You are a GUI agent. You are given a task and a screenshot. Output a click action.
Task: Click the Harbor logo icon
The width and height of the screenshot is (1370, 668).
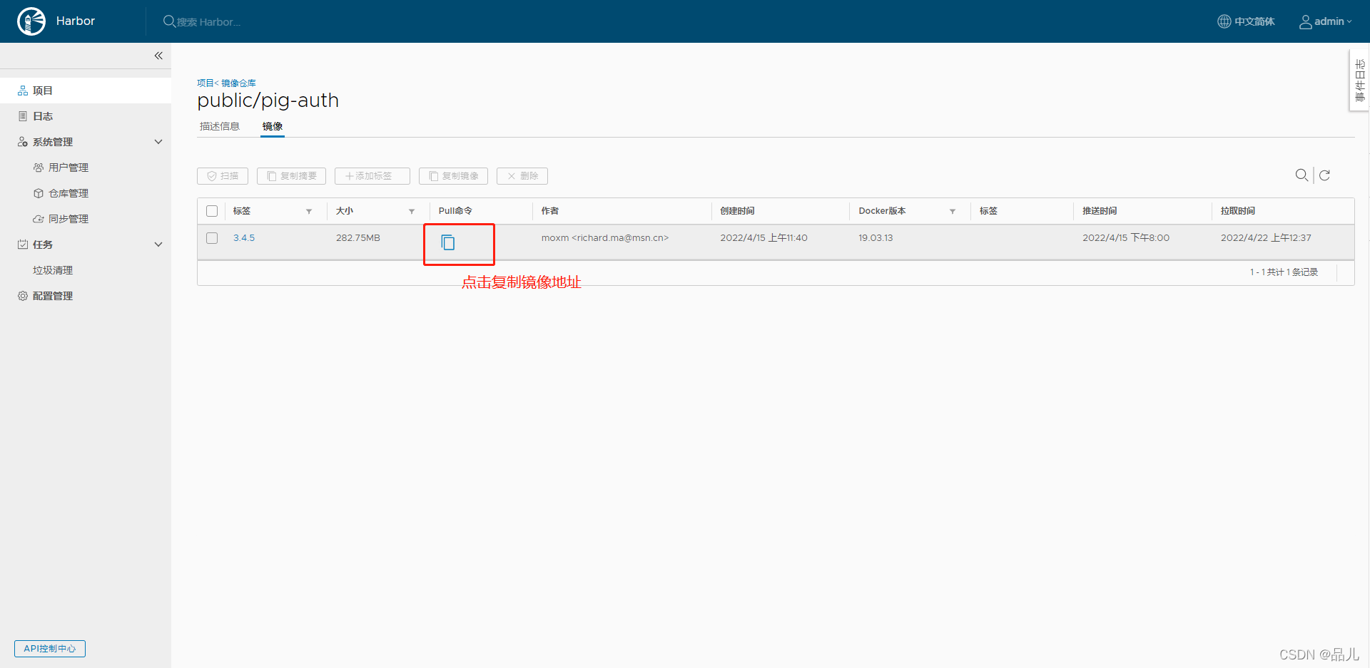(x=31, y=21)
